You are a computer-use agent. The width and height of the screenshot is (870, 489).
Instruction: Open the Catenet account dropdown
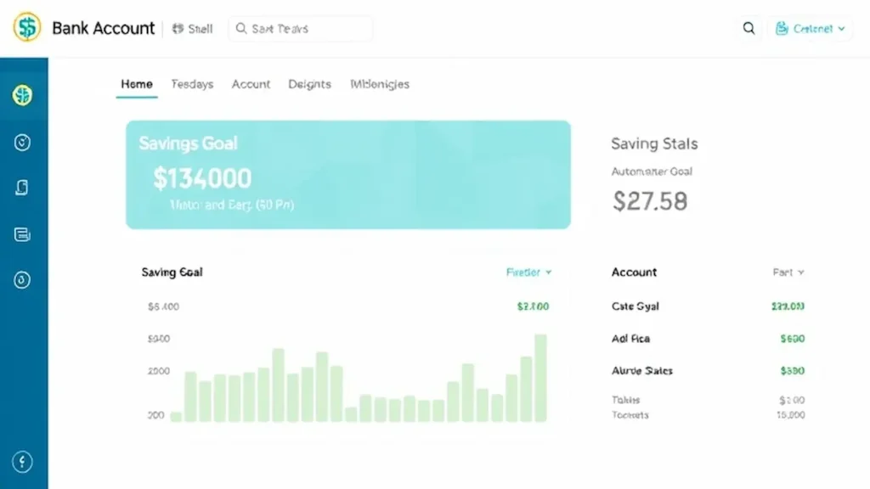pyautogui.click(x=810, y=27)
